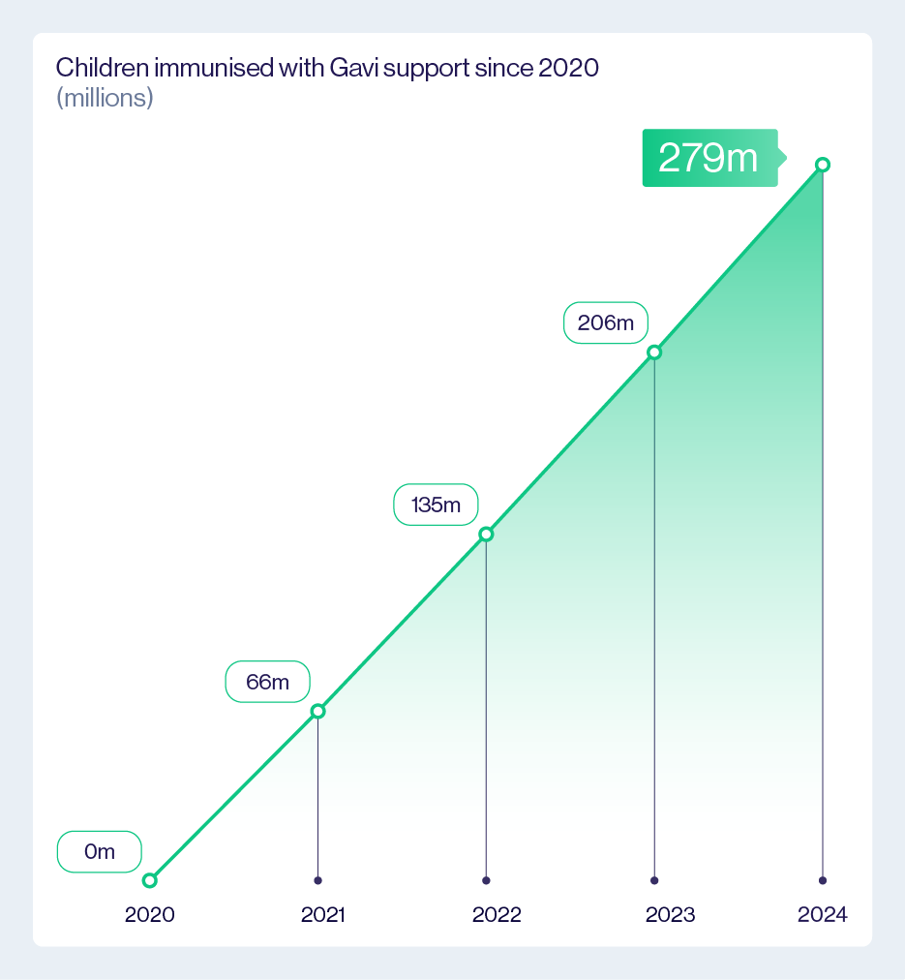Click the baseline dot below the 2023 line
The image size is (905, 980).
coord(654,880)
